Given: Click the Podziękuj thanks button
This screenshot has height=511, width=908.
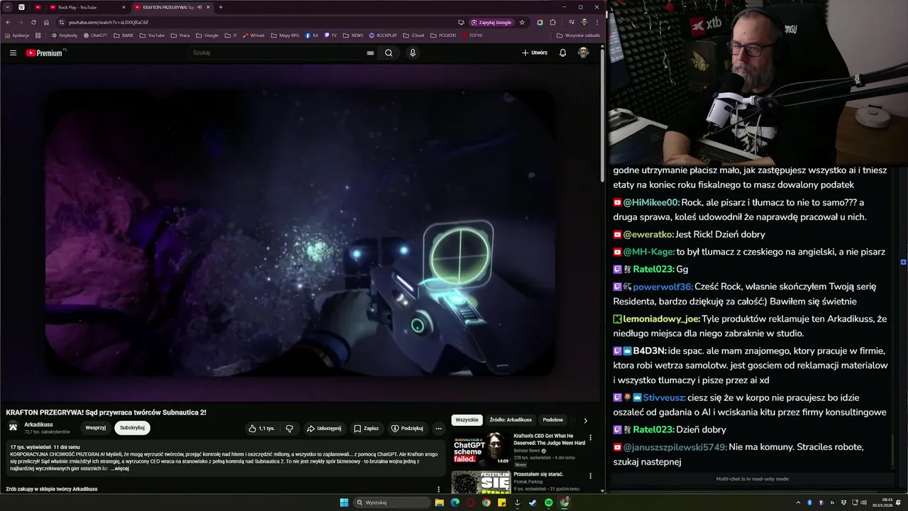Looking at the screenshot, I should point(407,428).
